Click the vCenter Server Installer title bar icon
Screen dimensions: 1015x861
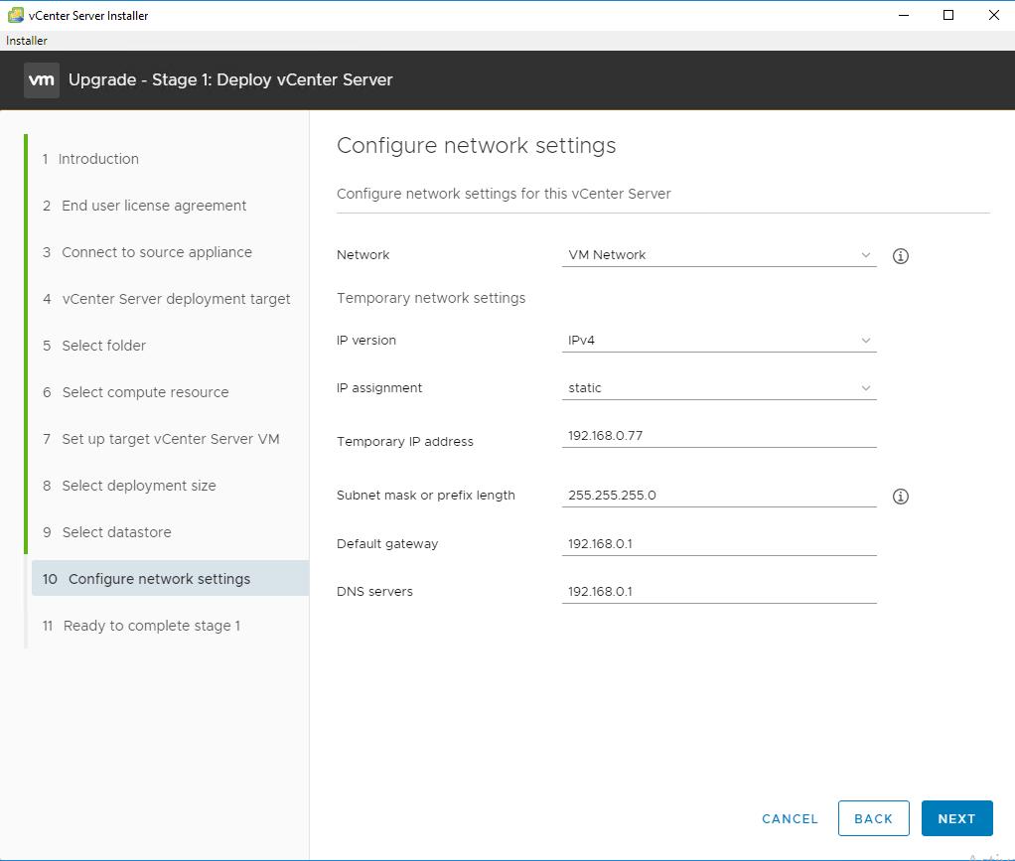click(x=16, y=15)
